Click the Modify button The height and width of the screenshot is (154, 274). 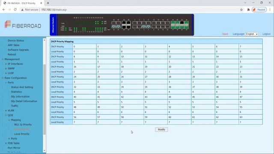(x=161, y=130)
